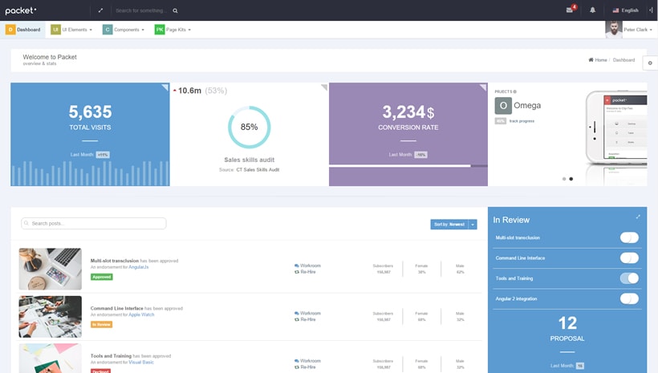The image size is (658, 373).
Task: Toggle the Angular 2 Integration switch
Action: tap(629, 298)
